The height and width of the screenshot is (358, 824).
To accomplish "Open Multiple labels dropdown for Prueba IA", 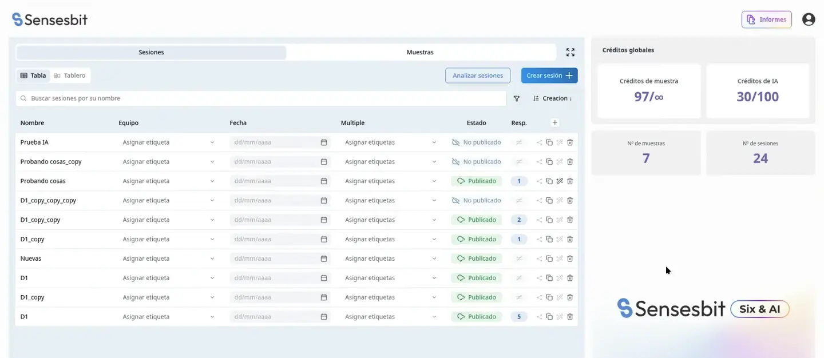I will pyautogui.click(x=391, y=142).
